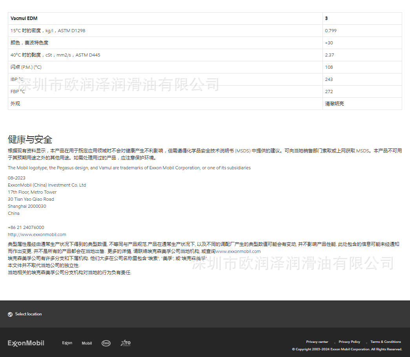Click the globe icon next to Select location
The height and width of the screenshot is (357, 410).
pos(9,314)
